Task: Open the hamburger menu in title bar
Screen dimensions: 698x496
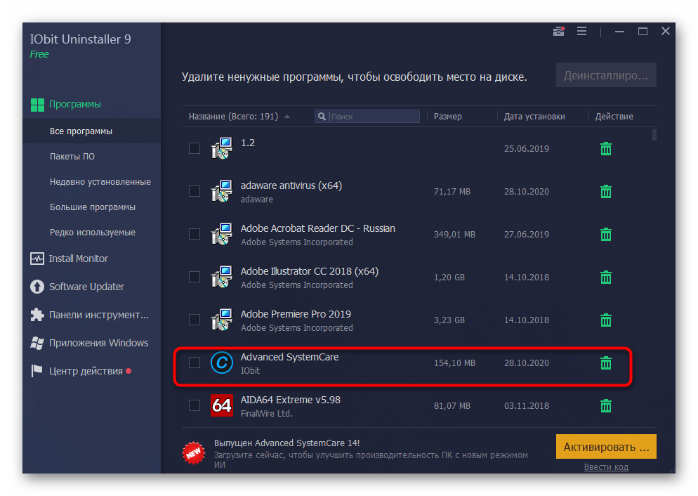Action: tap(581, 32)
